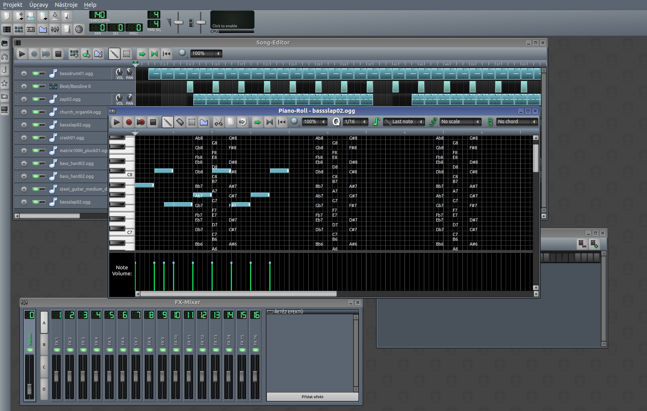Open the Projekt menu

[13, 5]
